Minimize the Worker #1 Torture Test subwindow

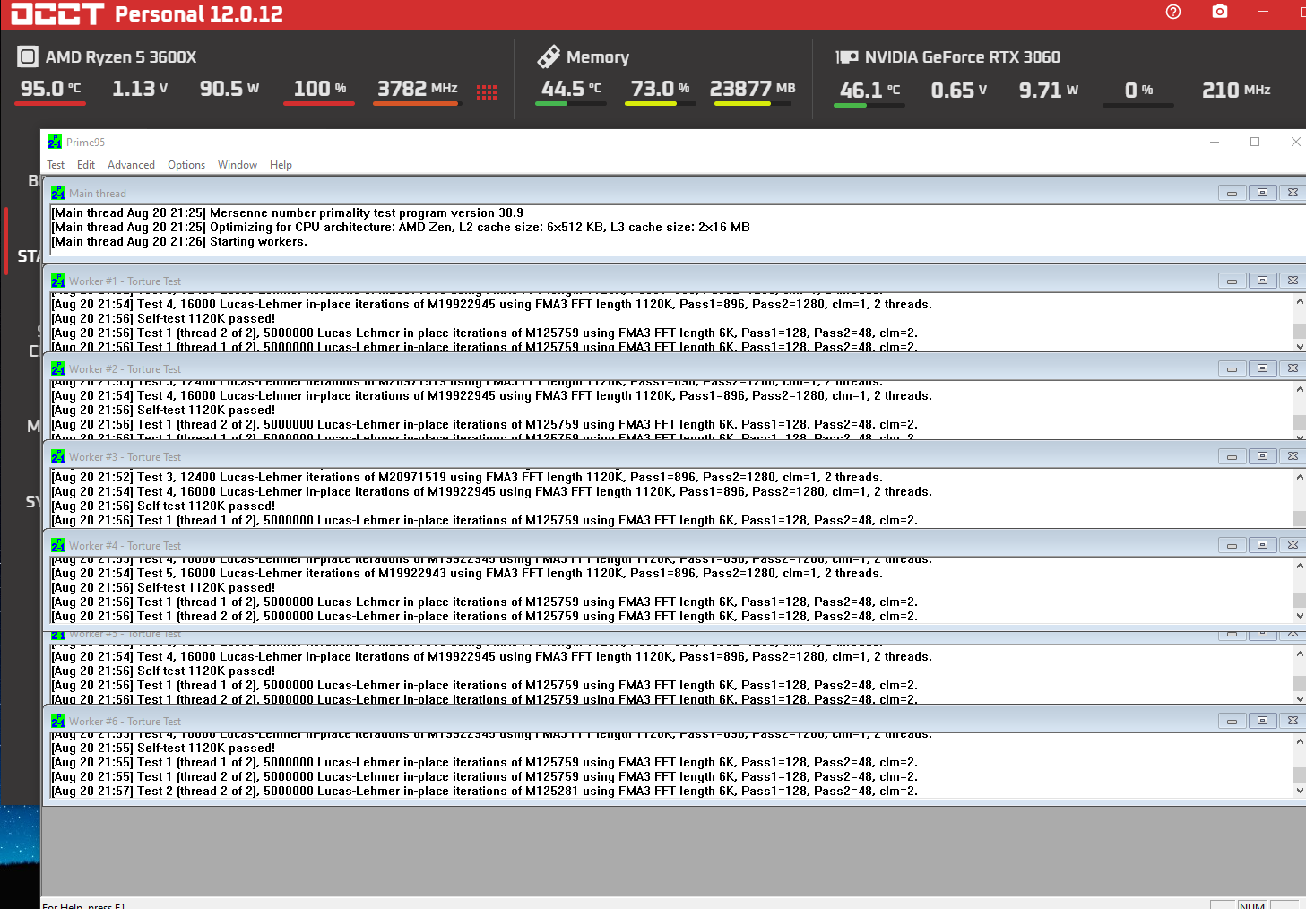tap(1232, 281)
